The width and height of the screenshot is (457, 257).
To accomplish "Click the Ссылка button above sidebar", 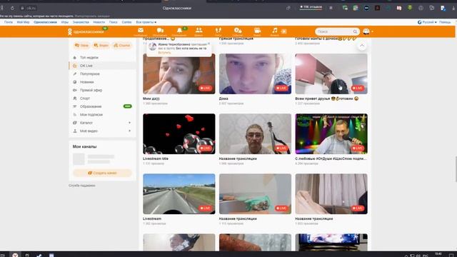I will (122, 46).
